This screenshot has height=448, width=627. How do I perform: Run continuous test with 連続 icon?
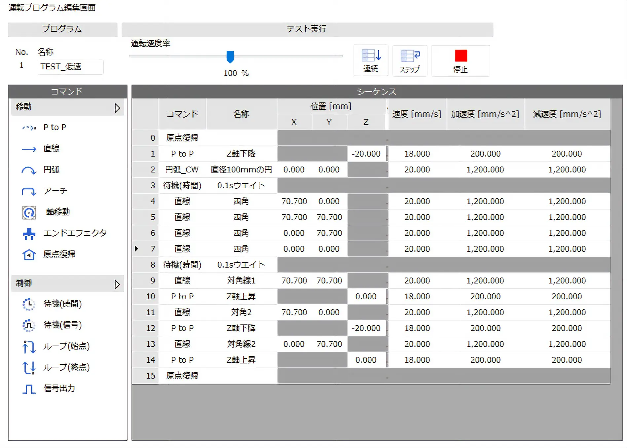[x=371, y=60]
